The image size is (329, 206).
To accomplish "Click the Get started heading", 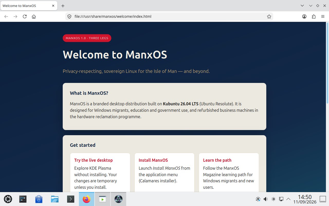I will point(83,145).
